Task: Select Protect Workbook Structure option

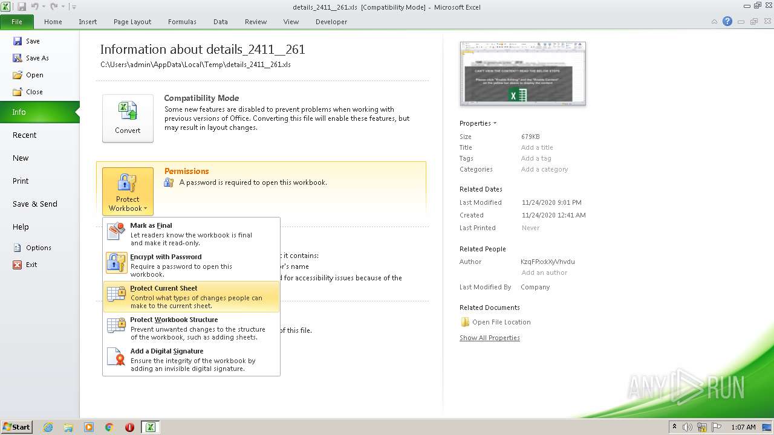Action: point(191,328)
